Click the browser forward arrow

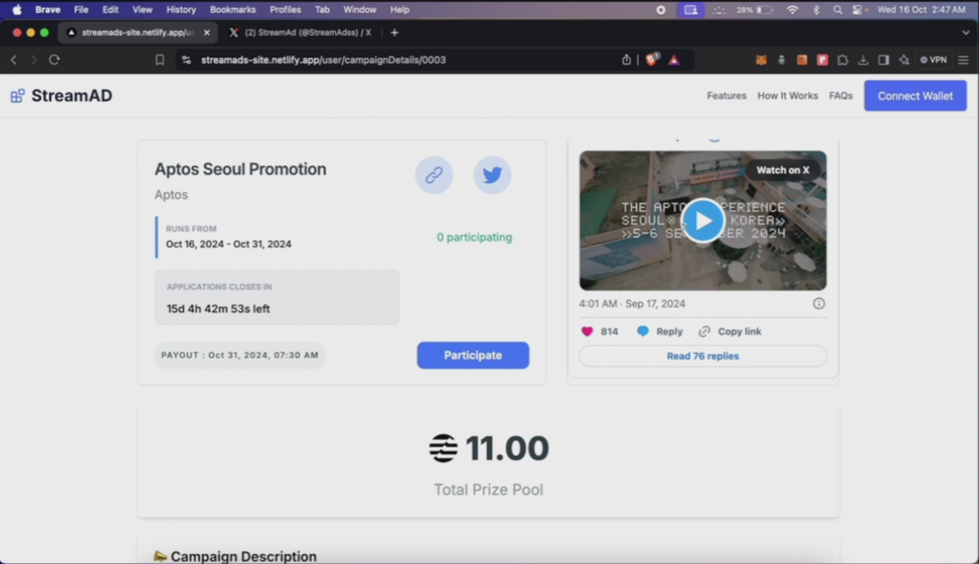33,60
